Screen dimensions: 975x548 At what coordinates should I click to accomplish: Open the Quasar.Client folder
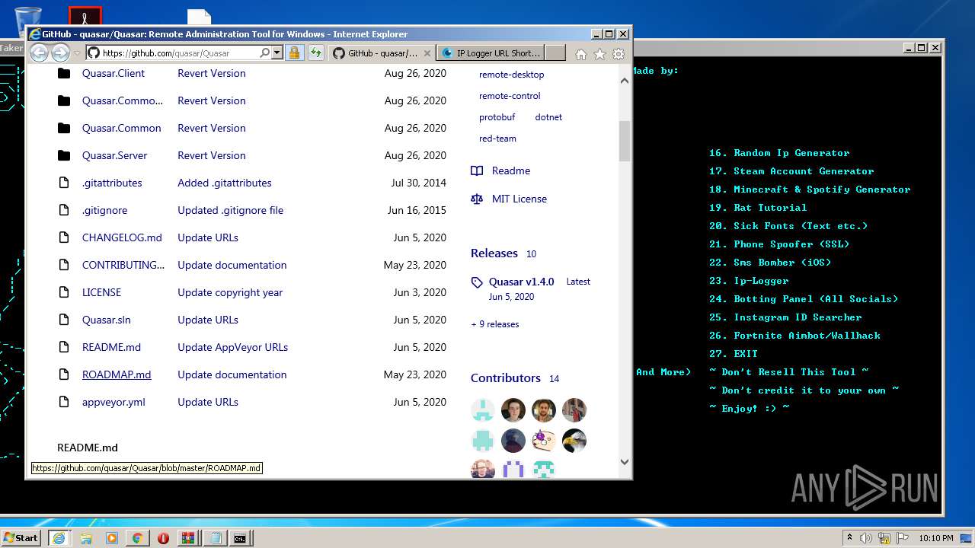pyautogui.click(x=113, y=73)
